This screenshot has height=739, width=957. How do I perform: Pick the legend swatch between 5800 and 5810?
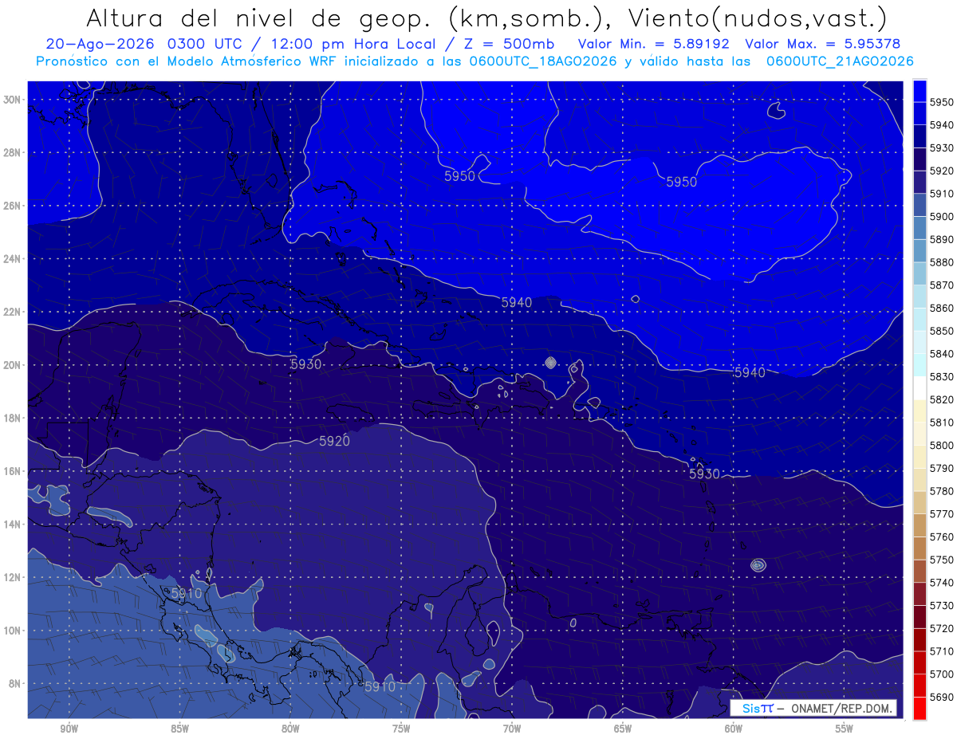[920, 434]
